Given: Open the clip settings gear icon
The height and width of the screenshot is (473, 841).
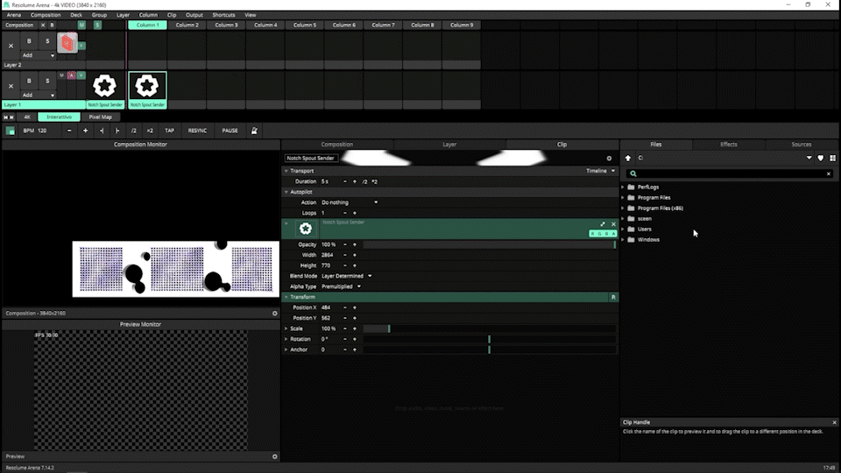Looking at the screenshot, I should 609,159.
